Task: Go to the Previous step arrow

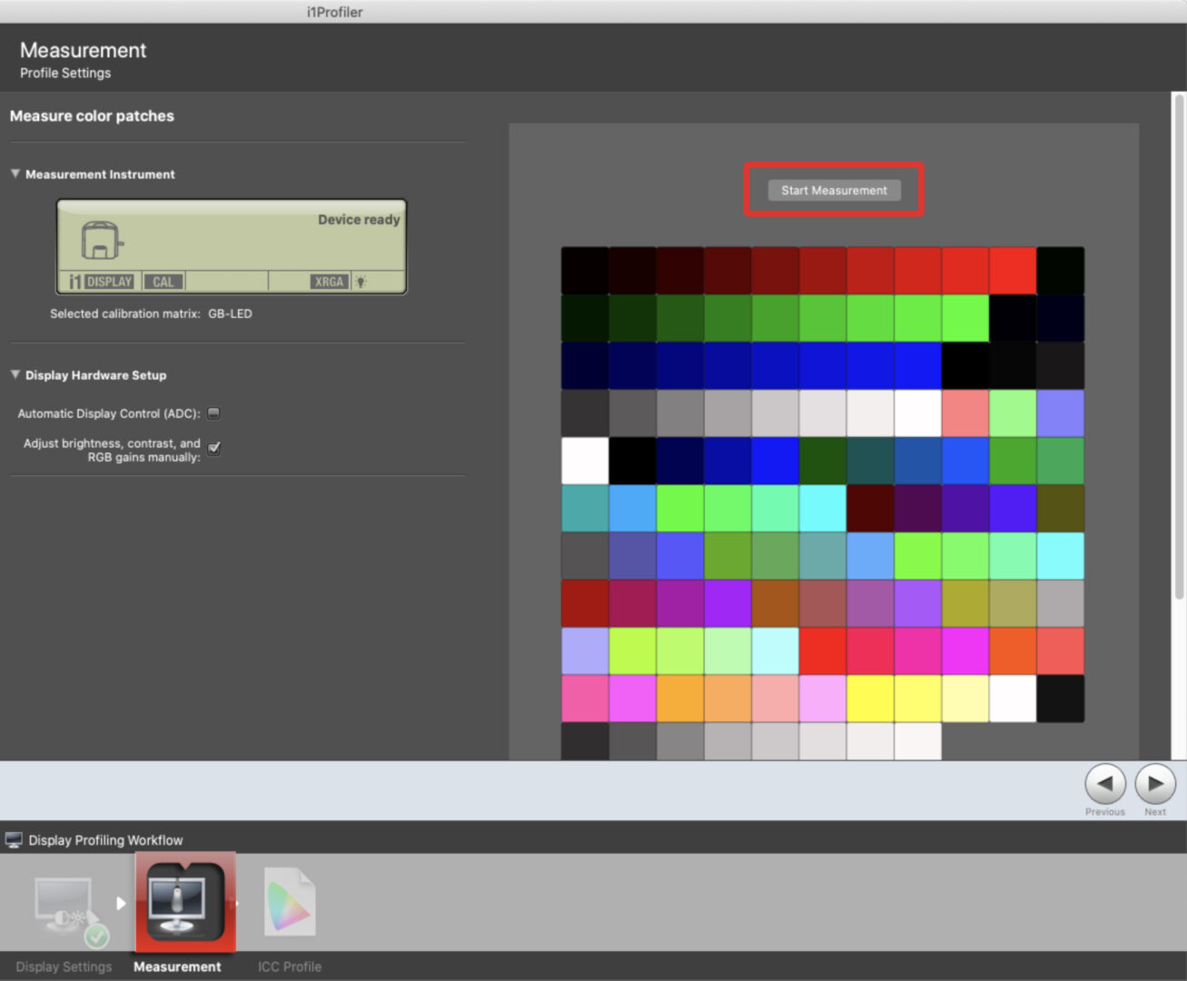Action: tap(1104, 783)
